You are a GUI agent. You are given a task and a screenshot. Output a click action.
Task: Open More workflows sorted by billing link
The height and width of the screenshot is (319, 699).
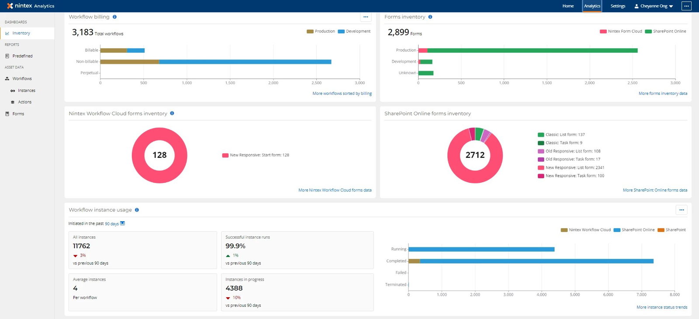[342, 94]
